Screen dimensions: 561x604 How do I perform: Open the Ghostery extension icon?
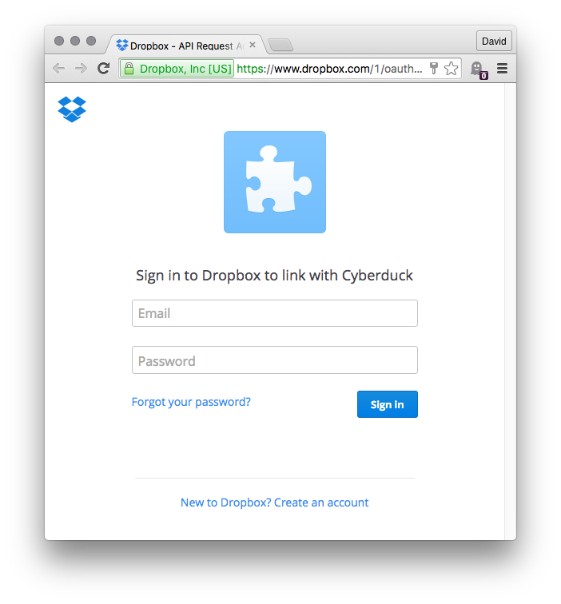(x=479, y=70)
